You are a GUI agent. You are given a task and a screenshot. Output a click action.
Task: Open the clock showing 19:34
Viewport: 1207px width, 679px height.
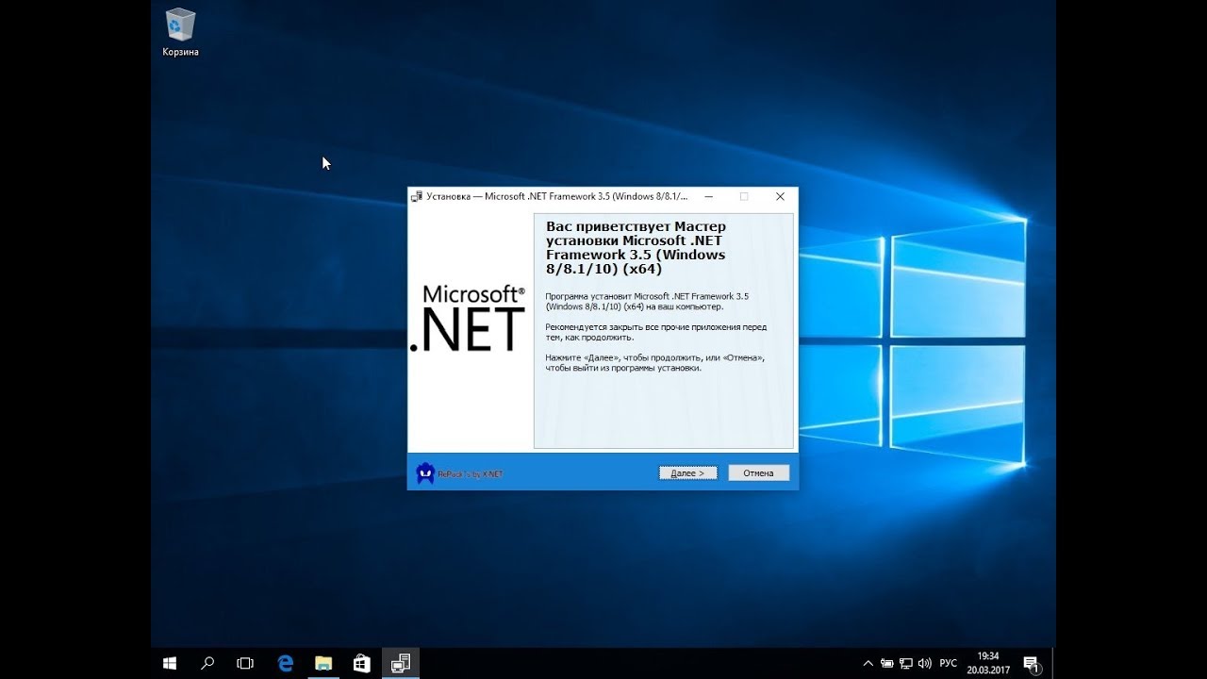pyautogui.click(x=987, y=663)
